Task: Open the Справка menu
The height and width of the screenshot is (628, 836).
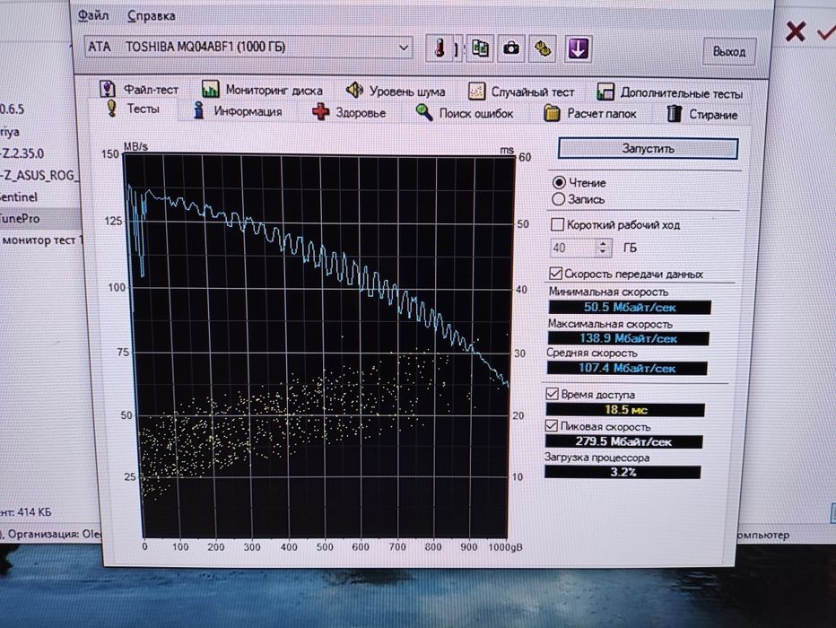Action: pos(151,16)
